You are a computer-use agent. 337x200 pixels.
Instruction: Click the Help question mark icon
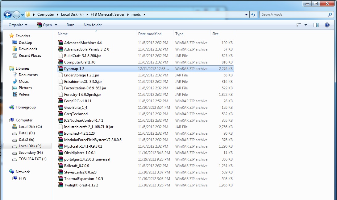(327, 25)
